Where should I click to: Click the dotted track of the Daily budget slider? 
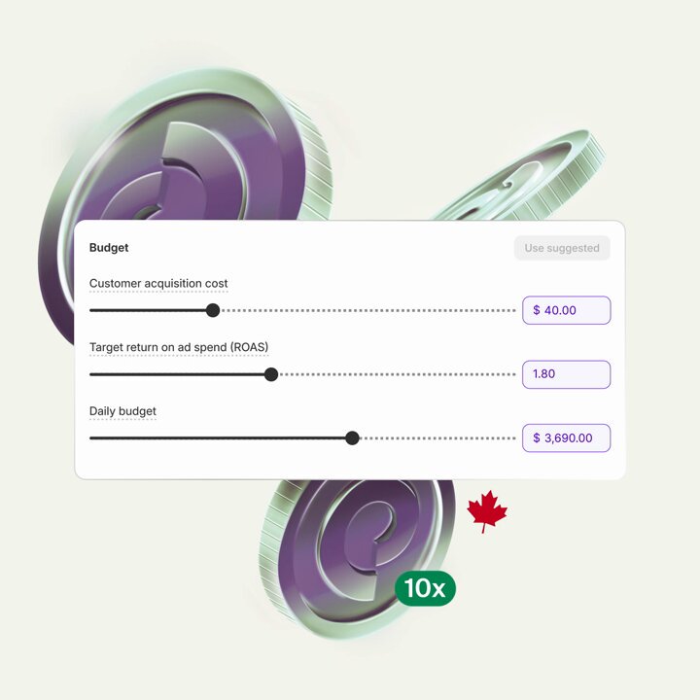click(x=438, y=437)
